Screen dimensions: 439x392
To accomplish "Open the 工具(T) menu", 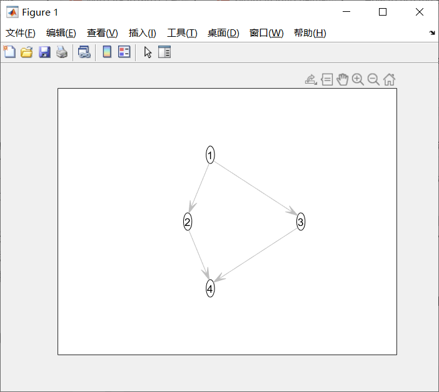I will pyautogui.click(x=182, y=33).
